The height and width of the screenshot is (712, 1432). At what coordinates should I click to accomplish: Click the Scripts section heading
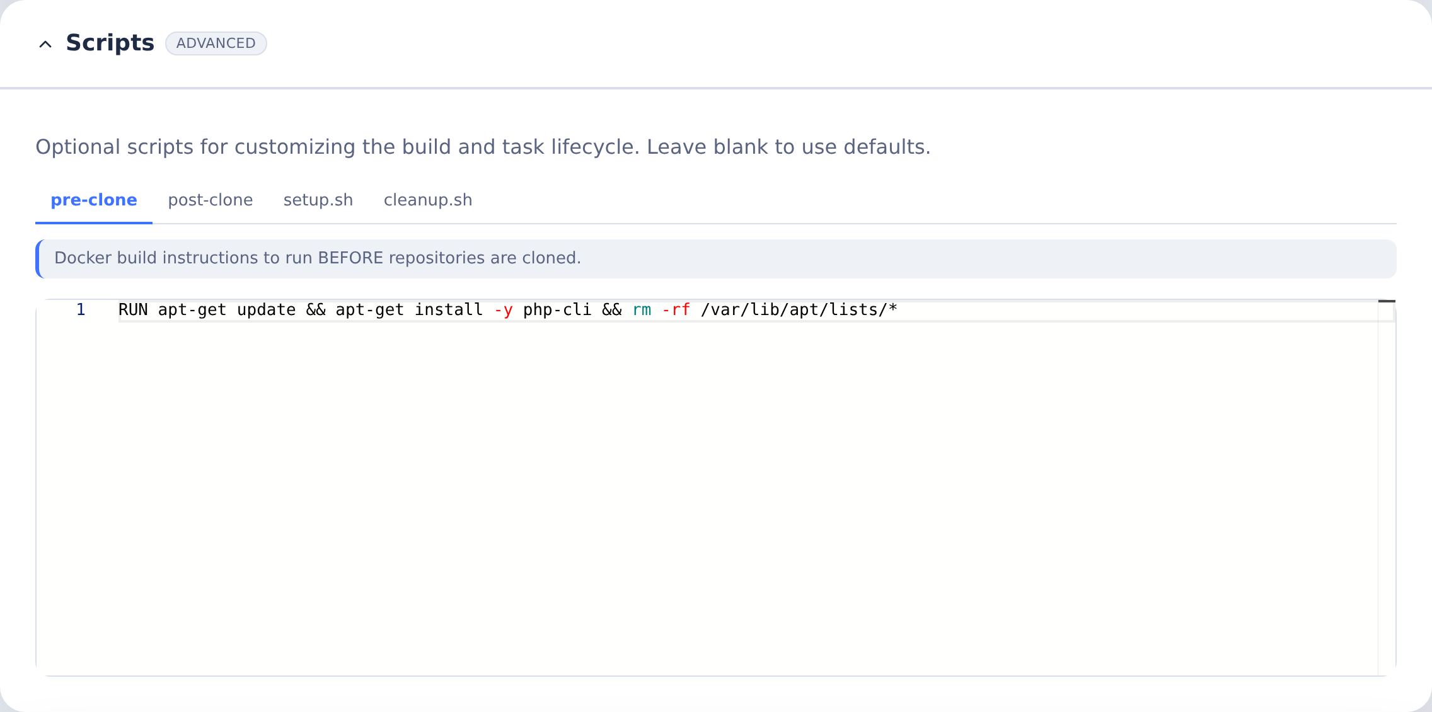tap(110, 43)
